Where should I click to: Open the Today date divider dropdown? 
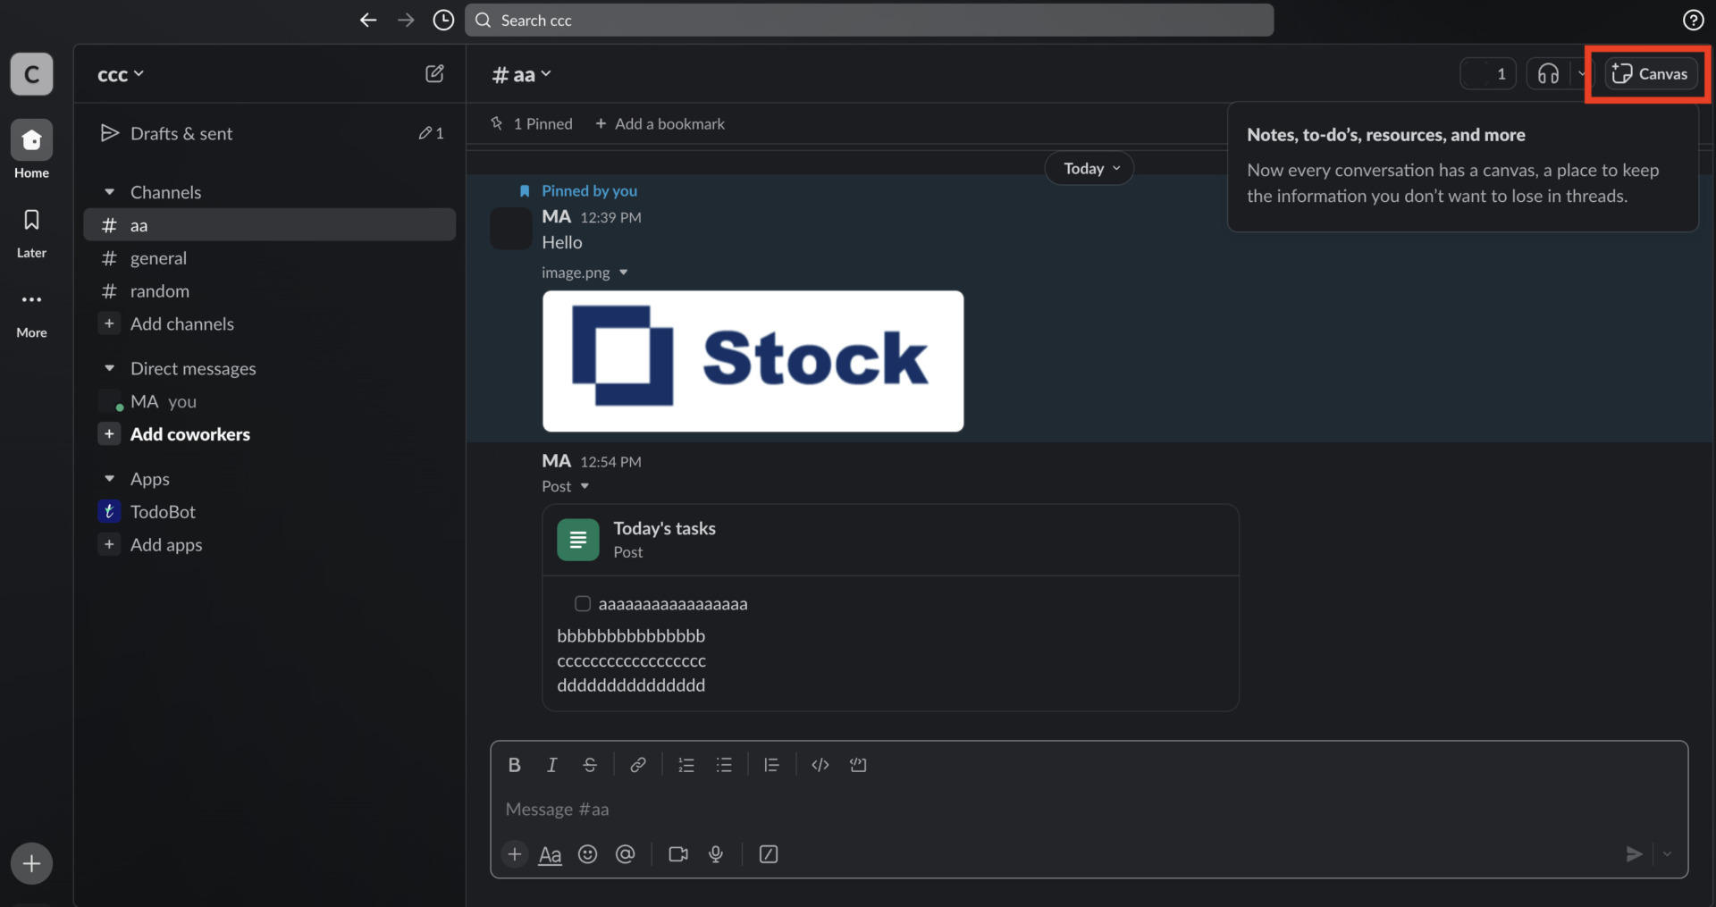1089,168
